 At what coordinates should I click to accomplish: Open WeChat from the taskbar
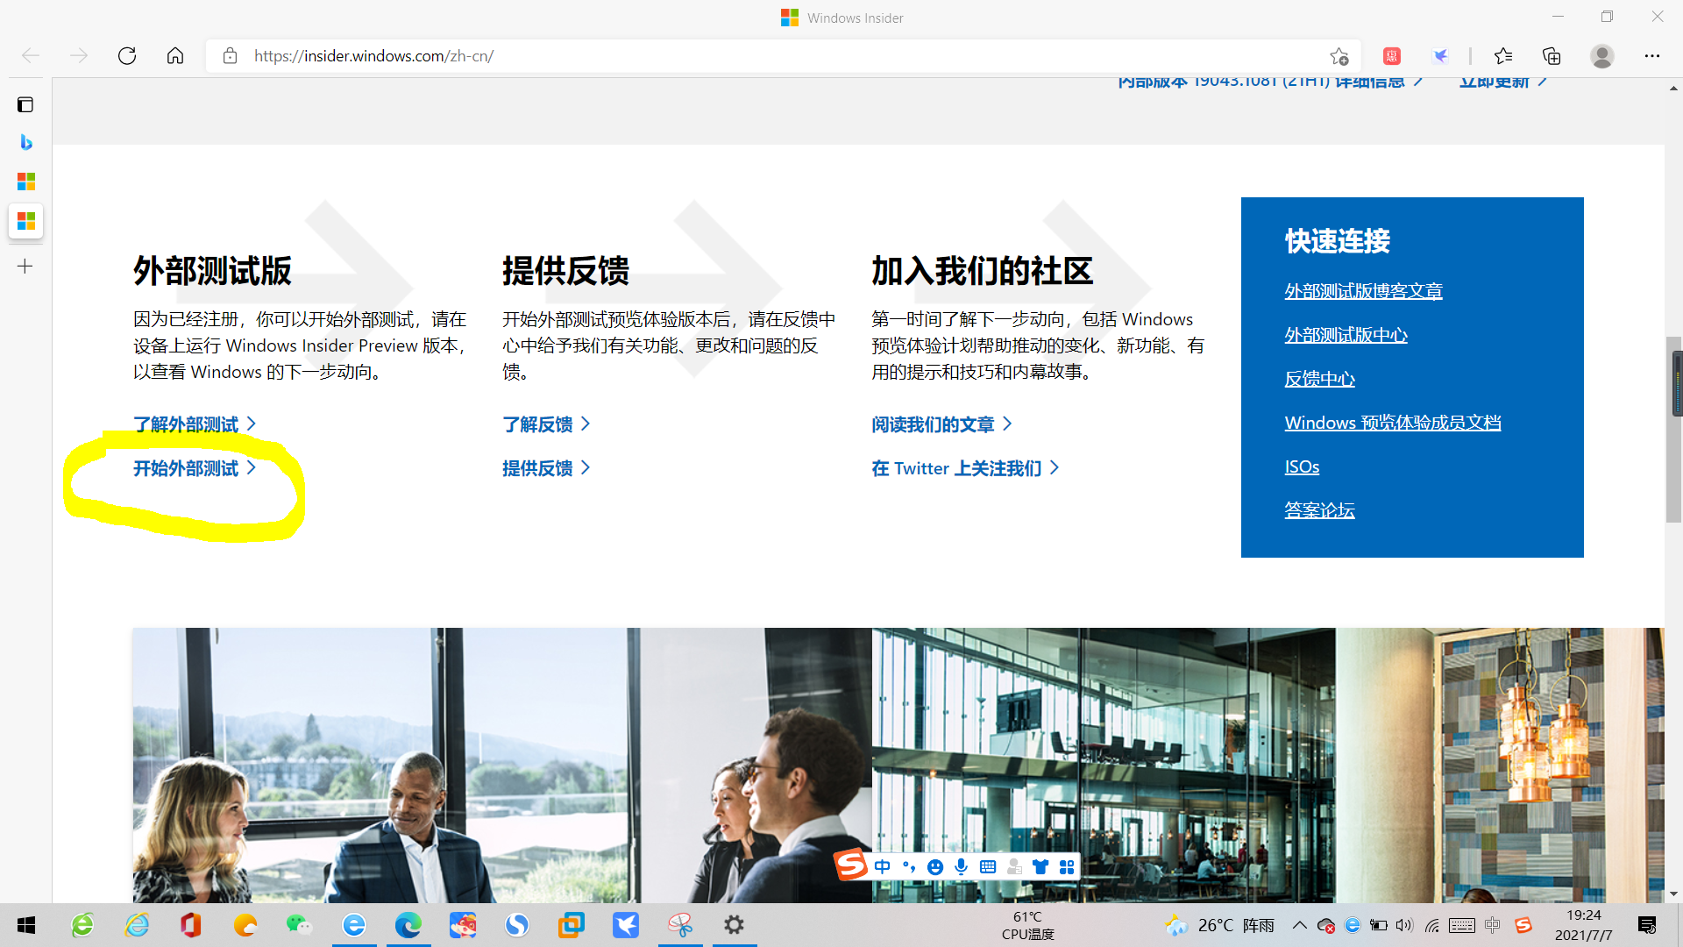[x=299, y=925]
